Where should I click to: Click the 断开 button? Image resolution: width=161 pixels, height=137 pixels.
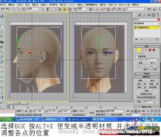coord(153,80)
